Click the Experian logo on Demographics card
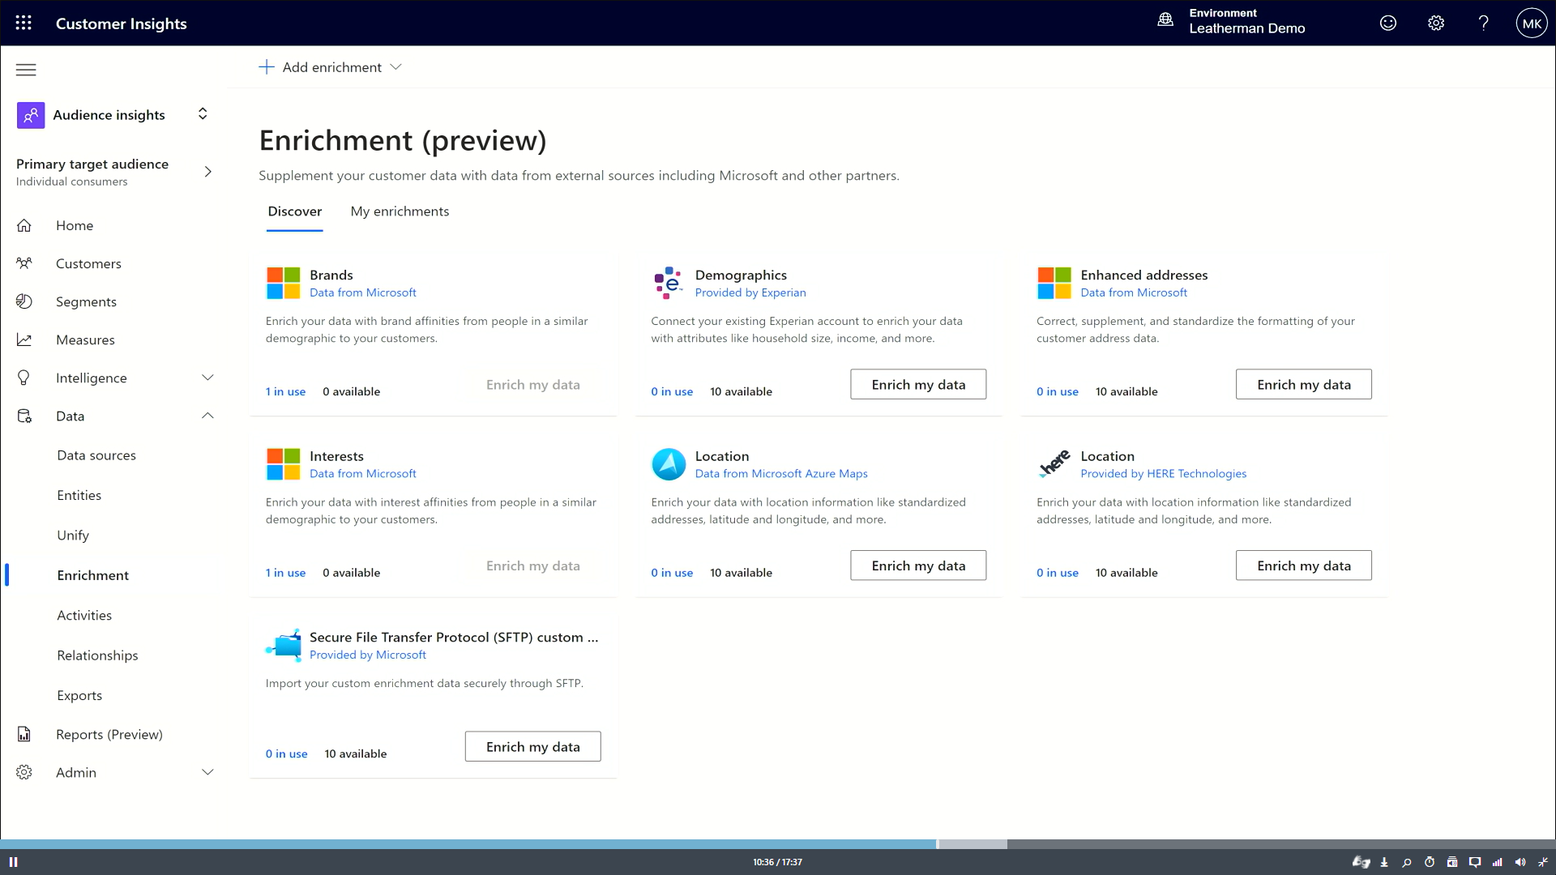1556x875 pixels. tap(669, 284)
